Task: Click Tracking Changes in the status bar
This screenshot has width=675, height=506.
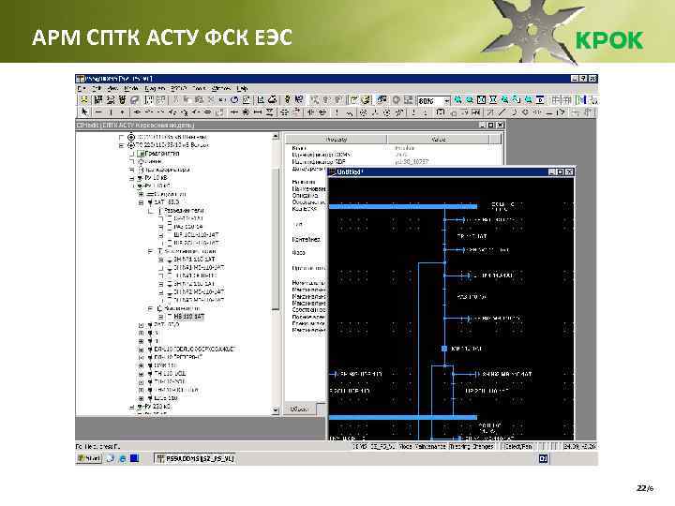Action: tap(472, 447)
